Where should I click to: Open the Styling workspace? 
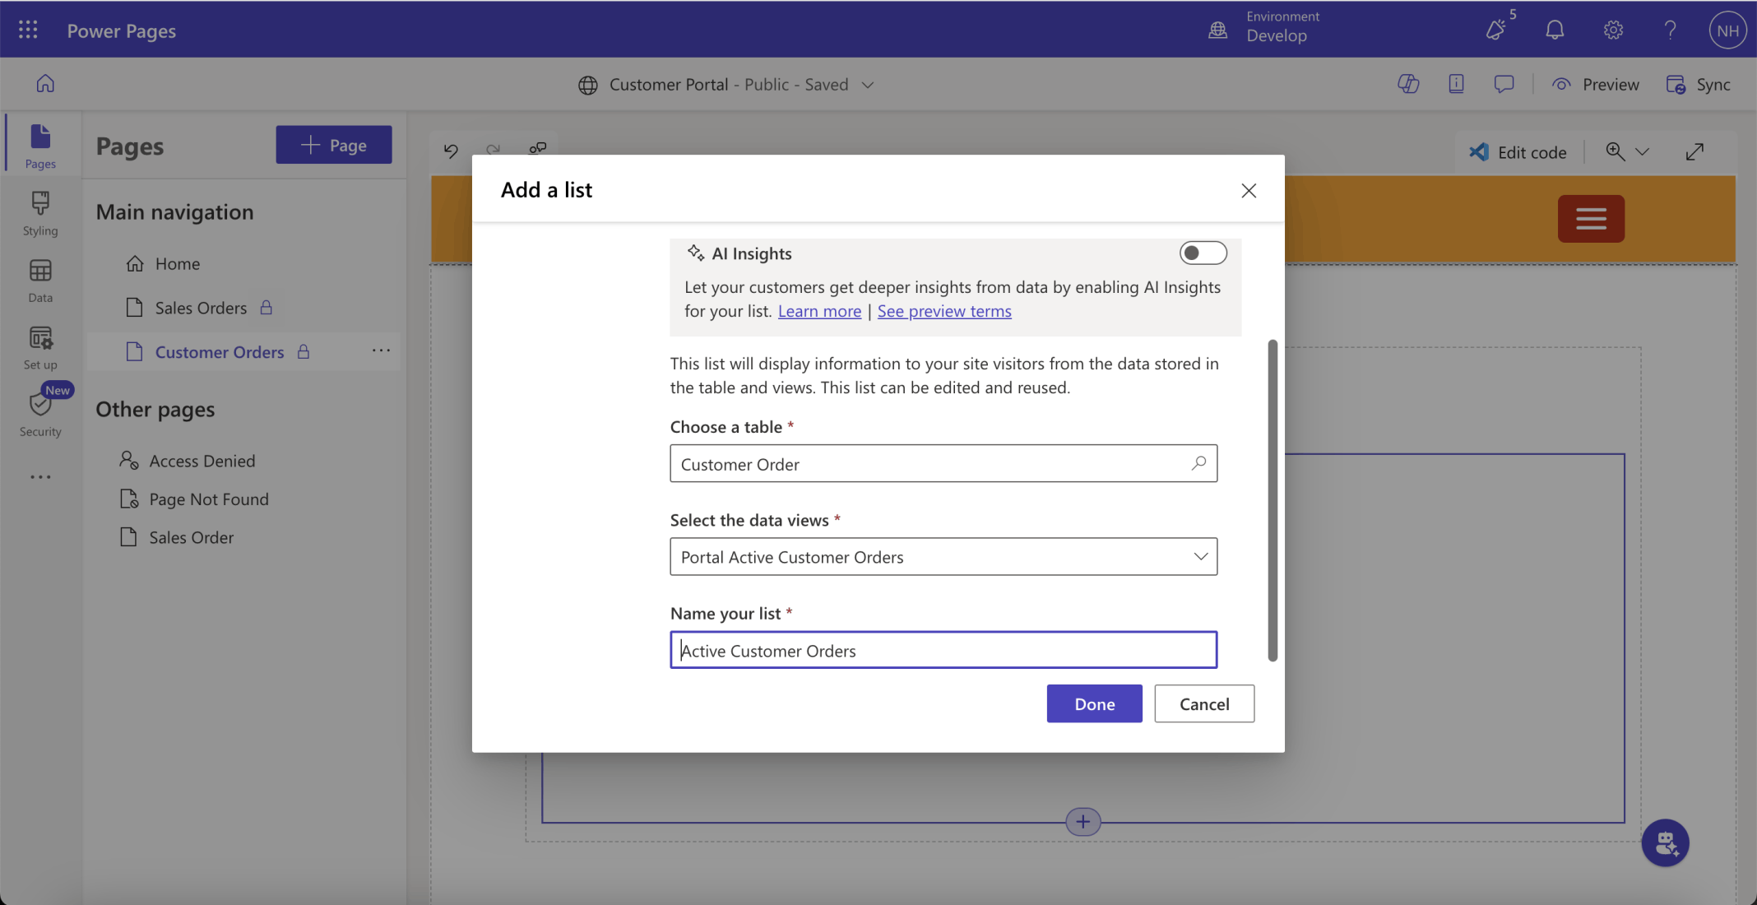pos(40,213)
